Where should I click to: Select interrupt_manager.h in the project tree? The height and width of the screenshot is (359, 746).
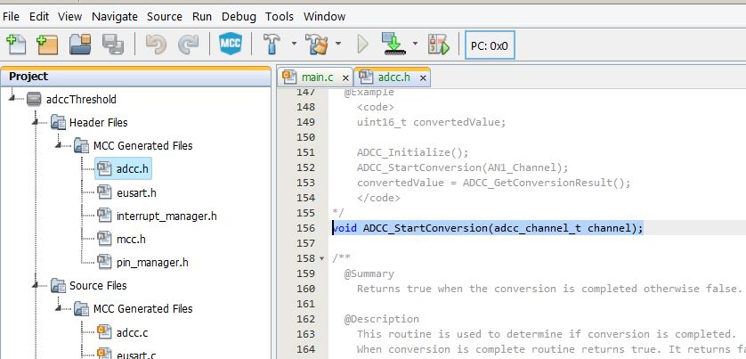[166, 216]
